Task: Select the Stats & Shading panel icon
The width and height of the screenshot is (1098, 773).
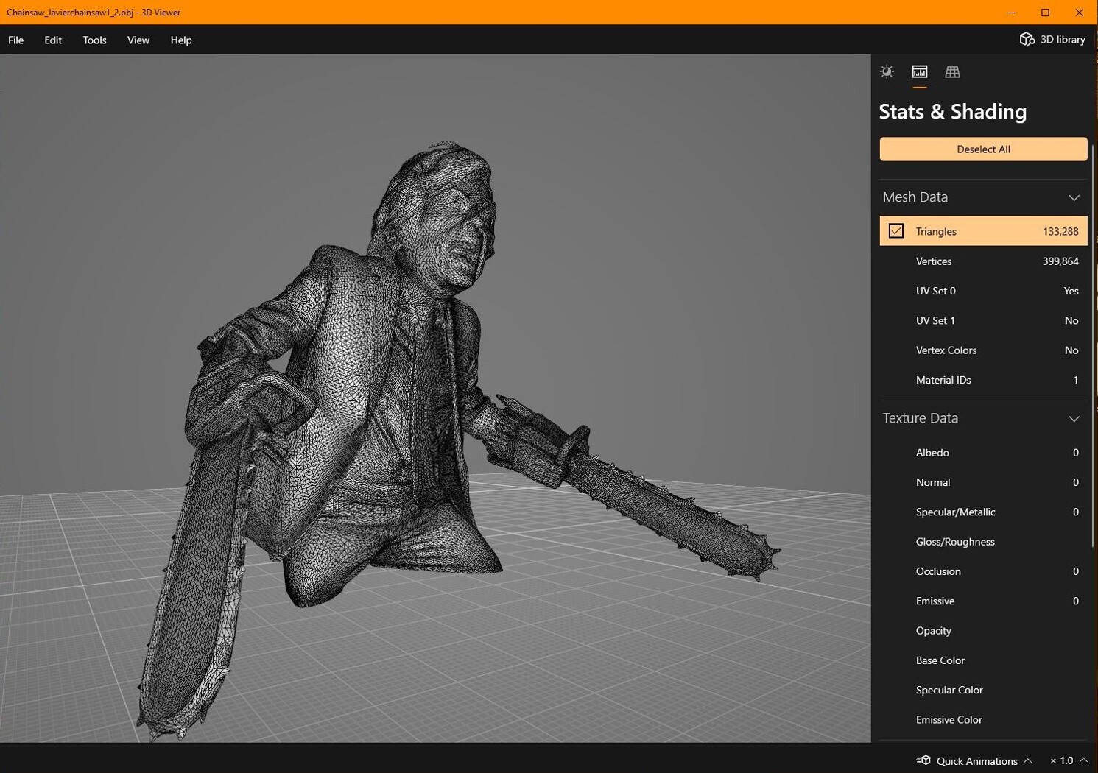Action: [920, 71]
